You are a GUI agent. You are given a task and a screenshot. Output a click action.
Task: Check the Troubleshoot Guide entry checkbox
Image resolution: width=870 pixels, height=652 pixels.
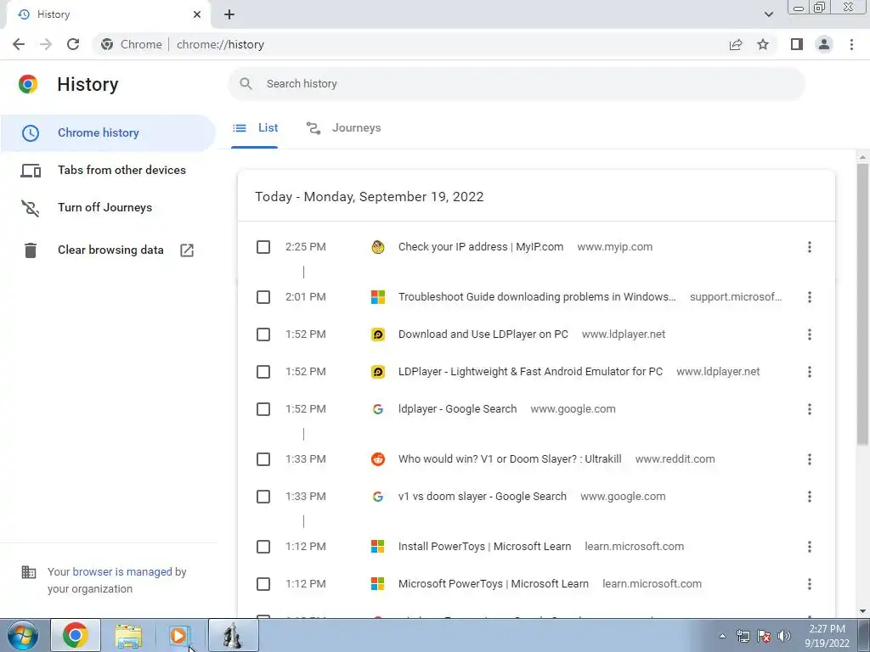[x=263, y=297]
